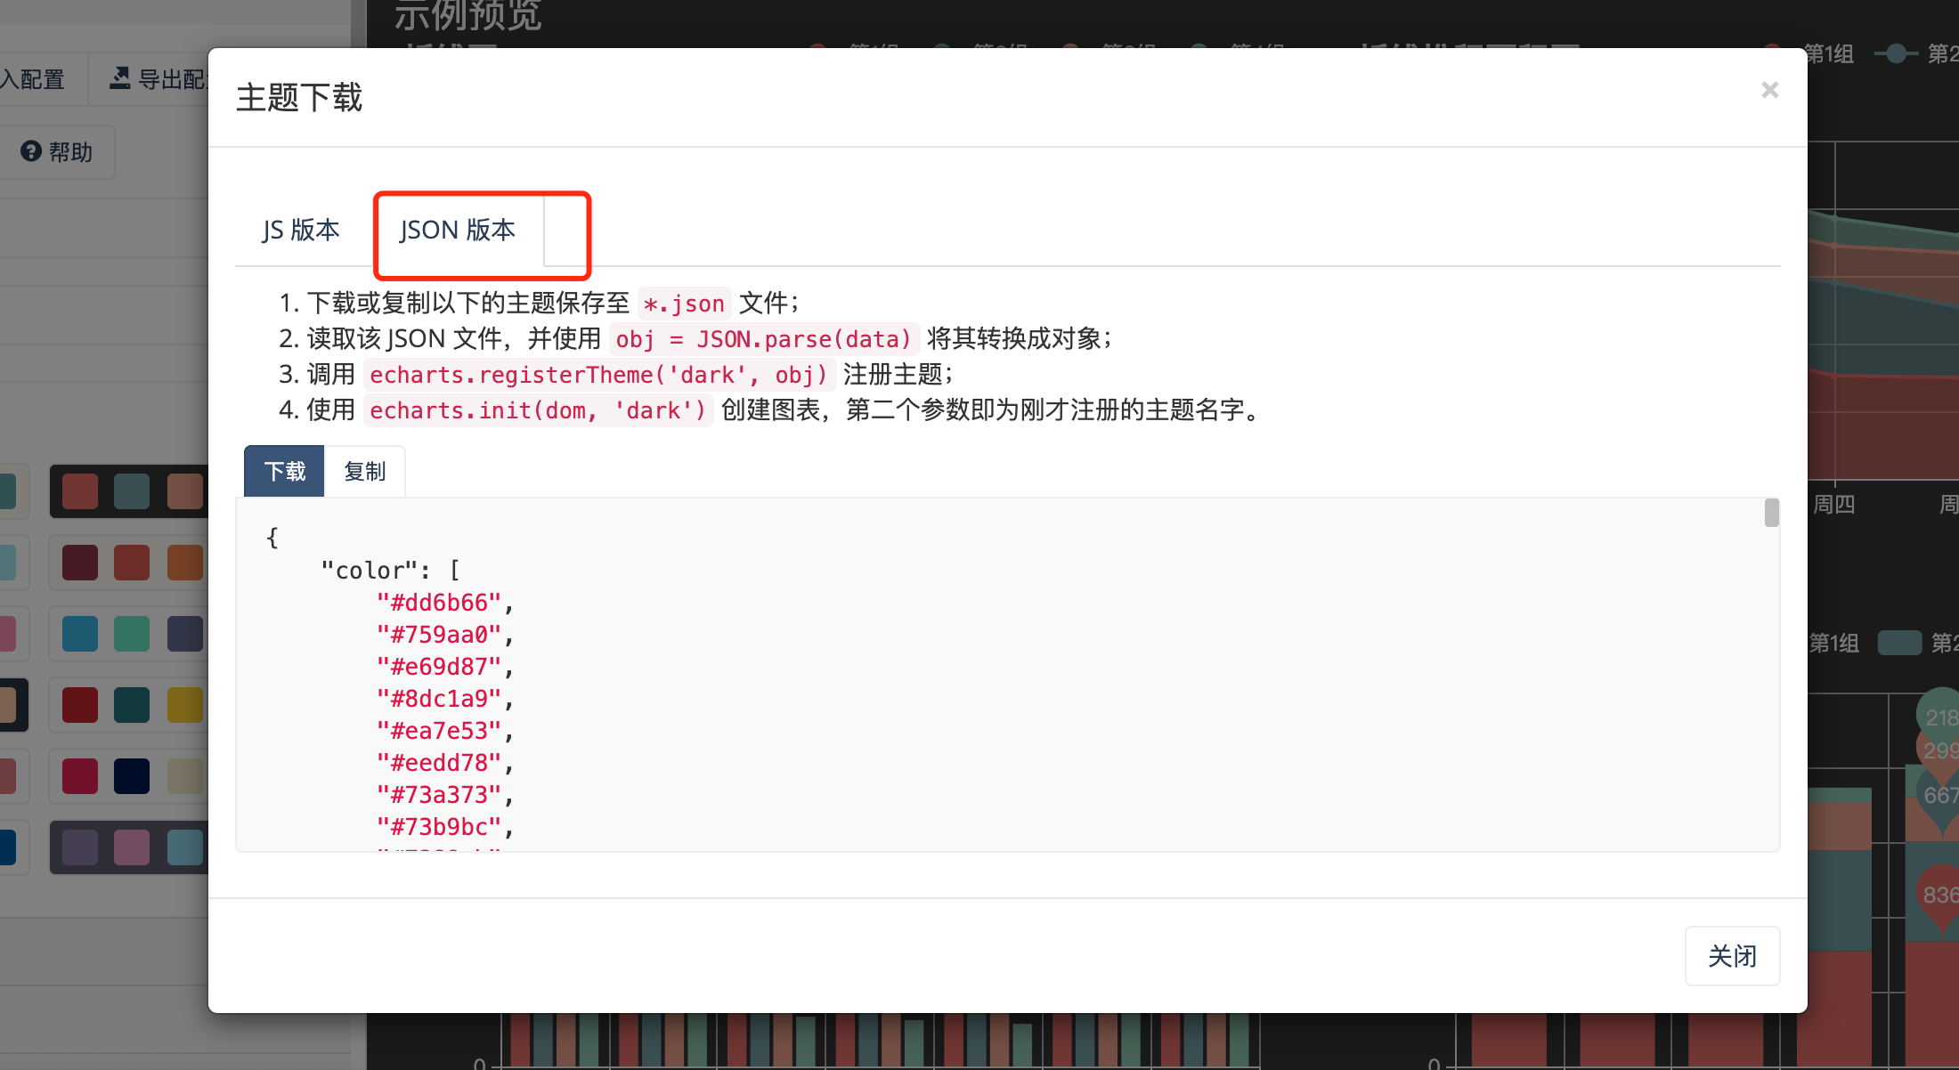This screenshot has width=1959, height=1070.
Task: Click the pink swatch in bottom theme row
Action: tap(132, 847)
